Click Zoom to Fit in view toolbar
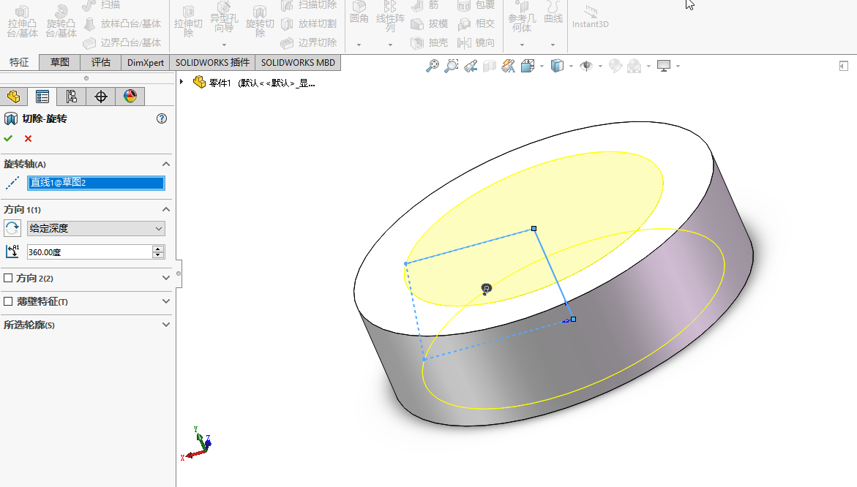The image size is (857, 487). (x=433, y=66)
